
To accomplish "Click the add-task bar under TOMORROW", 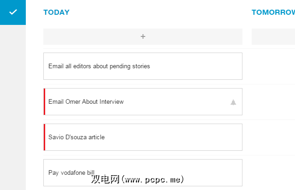I will (273, 36).
